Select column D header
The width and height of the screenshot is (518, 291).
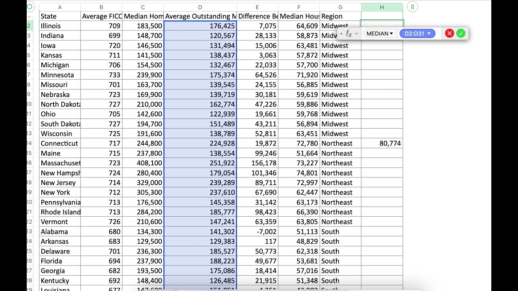[x=200, y=7]
